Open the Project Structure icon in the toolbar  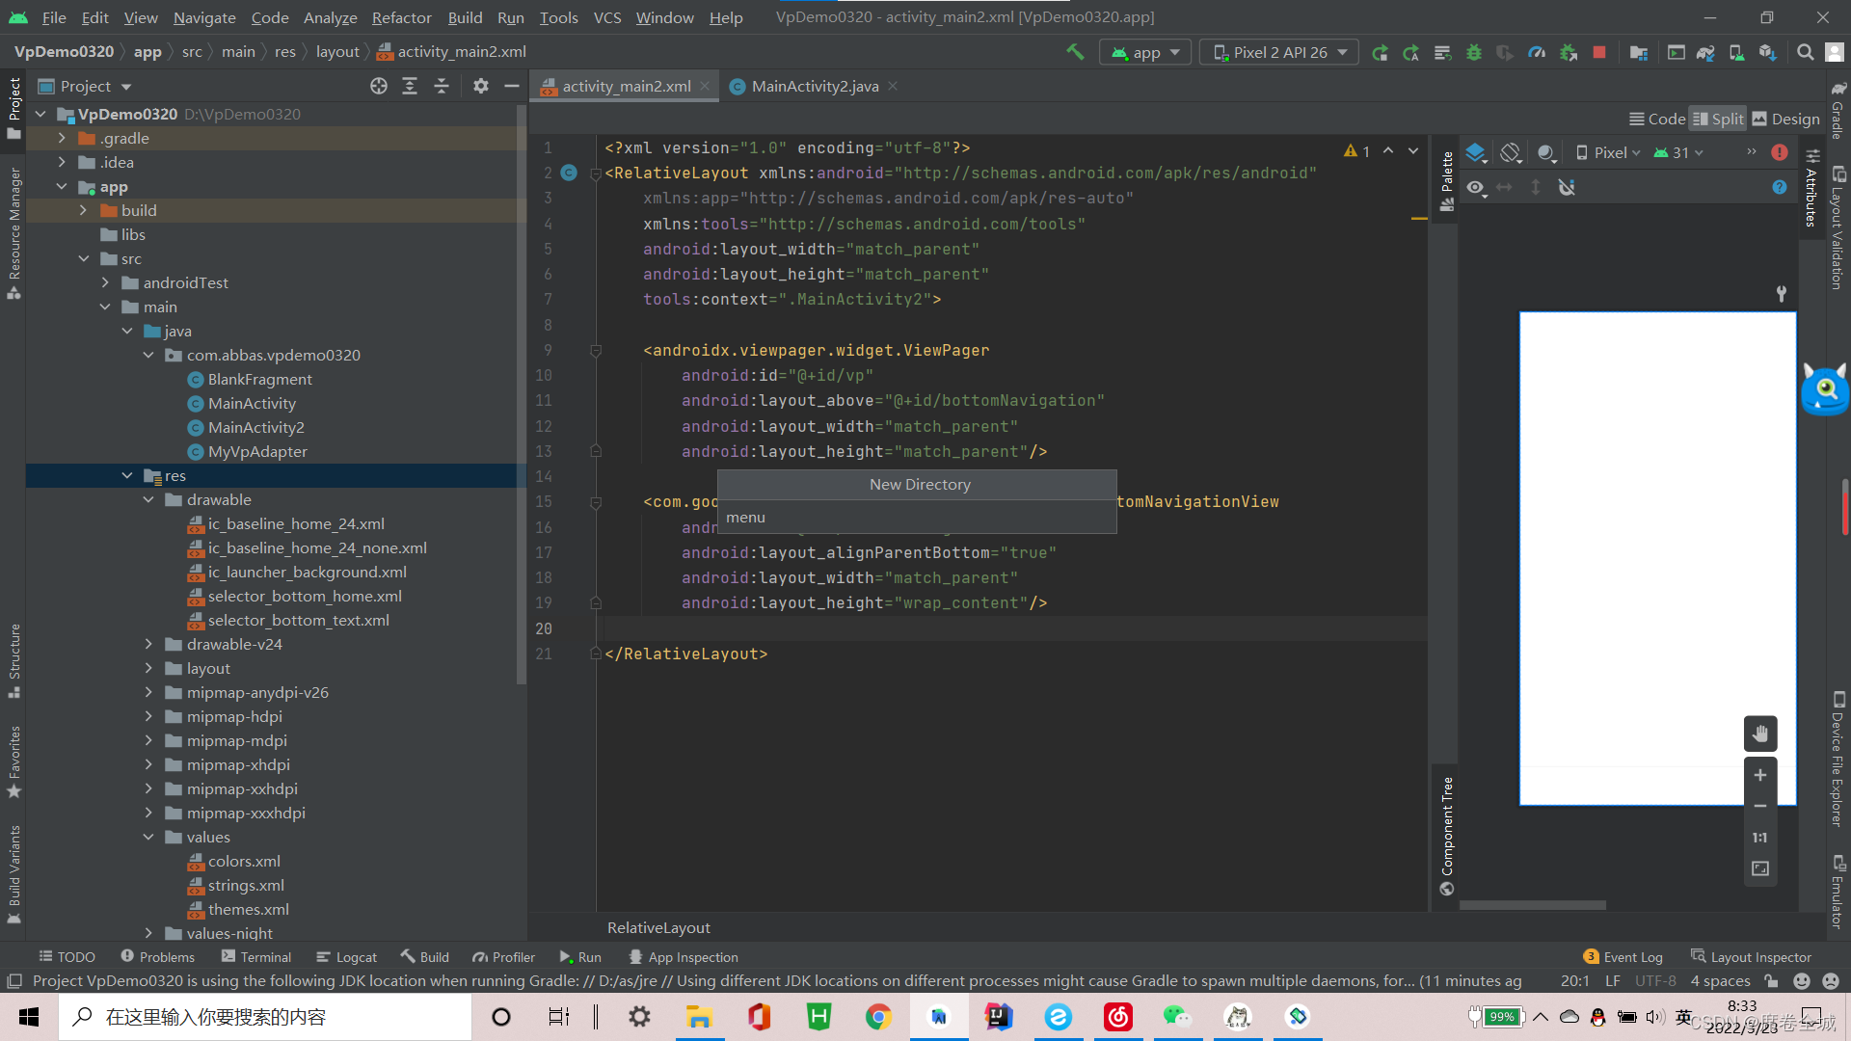pos(1639,52)
